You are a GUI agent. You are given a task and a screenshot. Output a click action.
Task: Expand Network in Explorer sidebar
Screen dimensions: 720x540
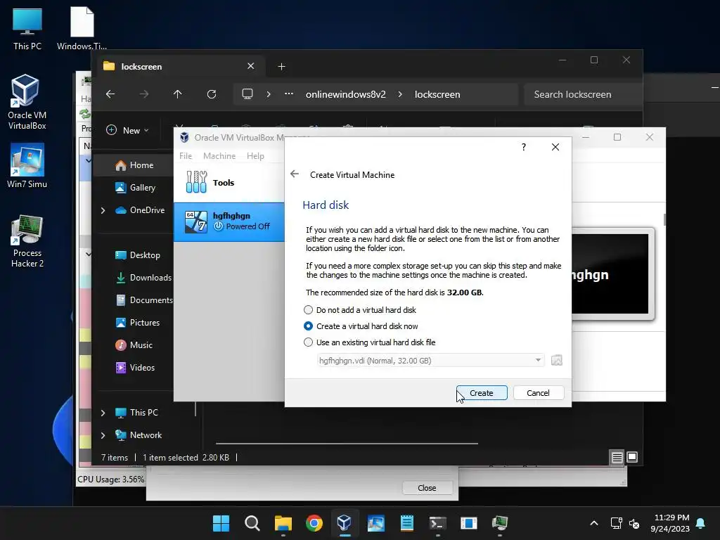click(x=103, y=435)
